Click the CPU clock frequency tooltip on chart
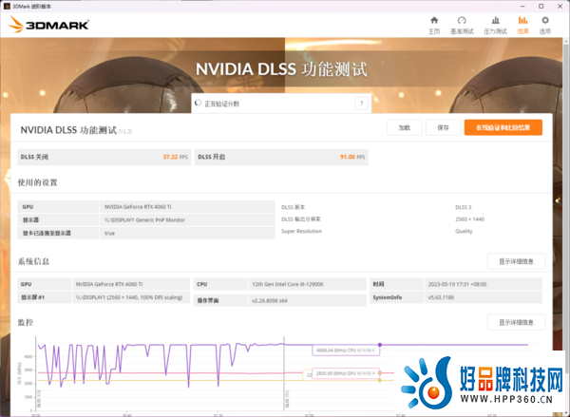This screenshot has width=570, height=417. [346, 351]
